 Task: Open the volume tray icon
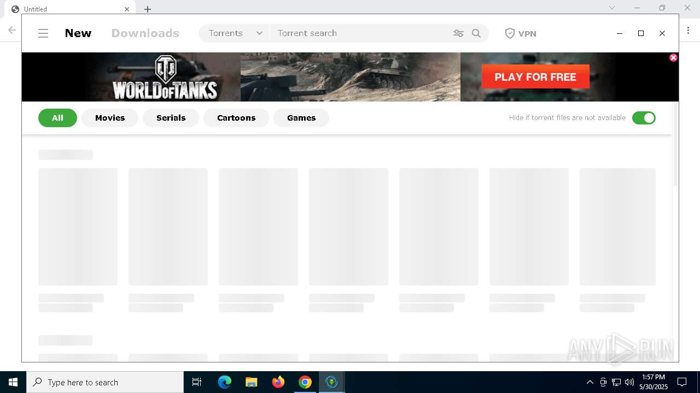click(x=629, y=382)
